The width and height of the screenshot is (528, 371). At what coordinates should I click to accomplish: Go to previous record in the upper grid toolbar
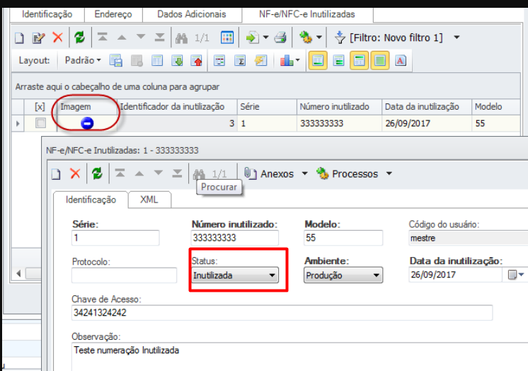click(x=122, y=38)
